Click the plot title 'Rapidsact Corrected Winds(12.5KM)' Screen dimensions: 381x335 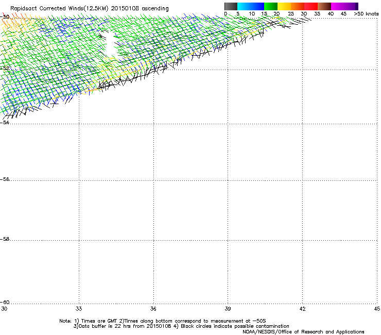pyautogui.click(x=59, y=9)
